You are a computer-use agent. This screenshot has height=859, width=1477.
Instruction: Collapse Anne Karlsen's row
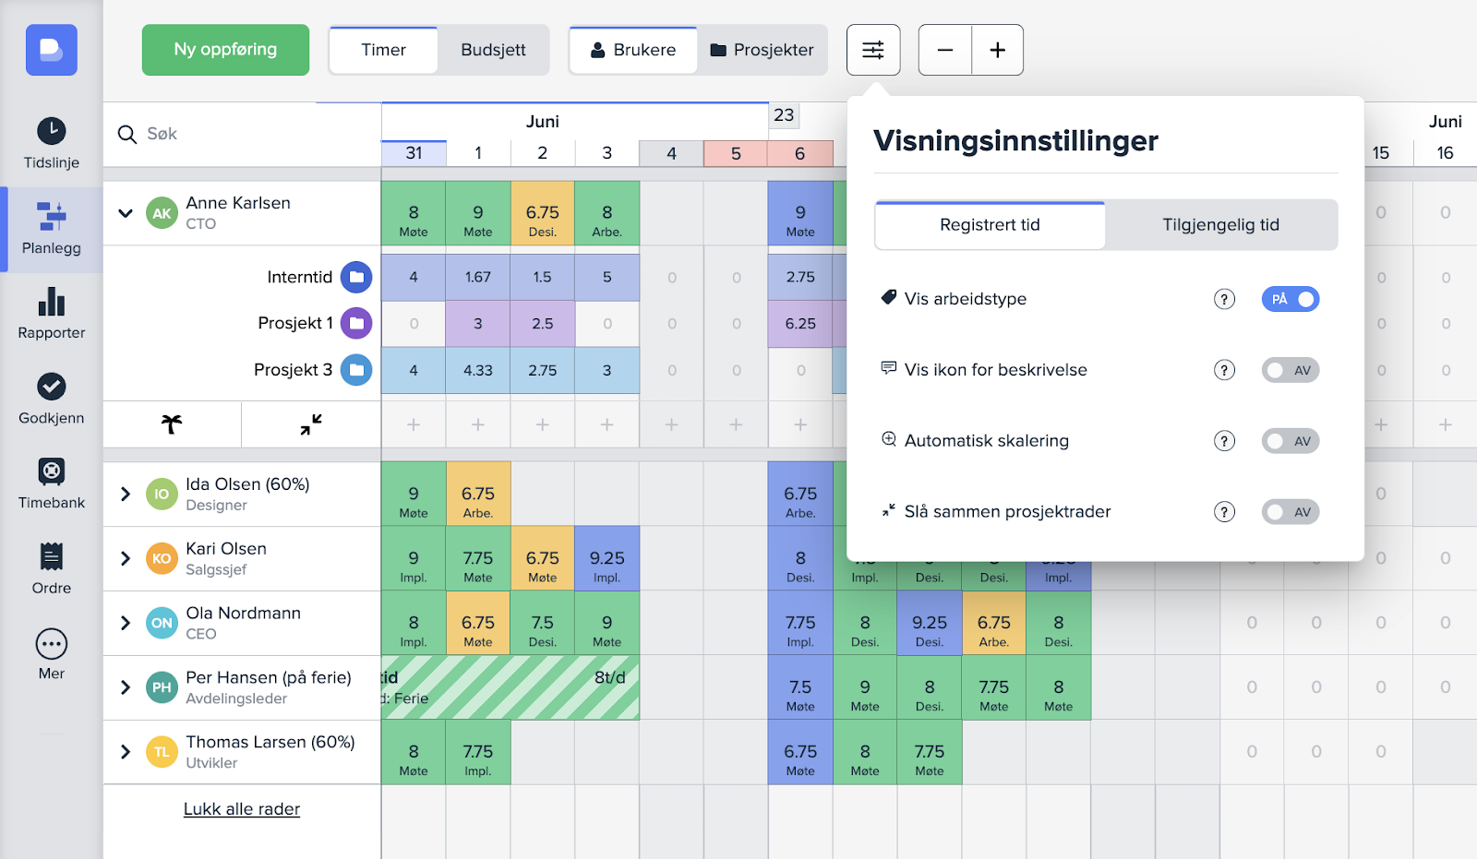pos(126,213)
